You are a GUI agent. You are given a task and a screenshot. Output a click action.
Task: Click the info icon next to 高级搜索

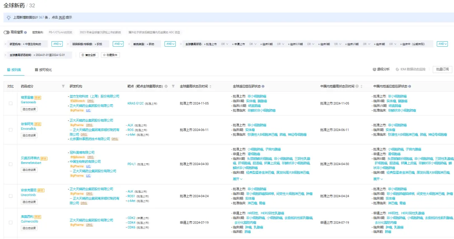point(26,32)
